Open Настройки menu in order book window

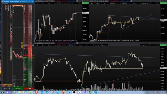7,2
